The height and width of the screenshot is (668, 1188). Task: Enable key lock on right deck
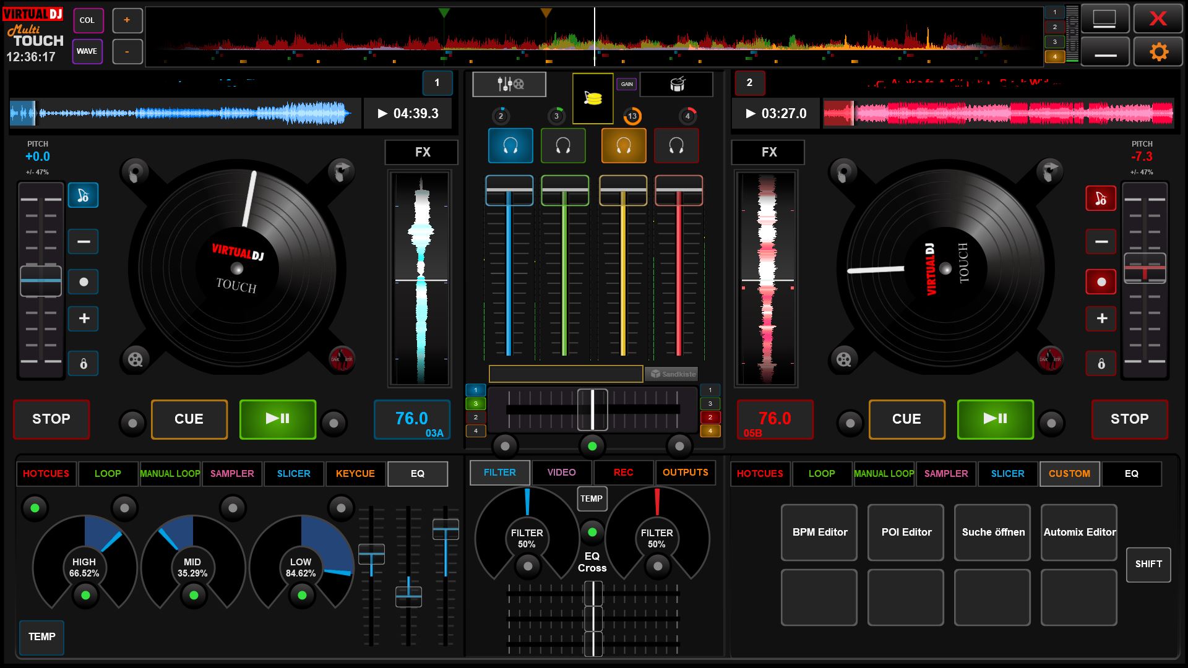pos(1101,199)
